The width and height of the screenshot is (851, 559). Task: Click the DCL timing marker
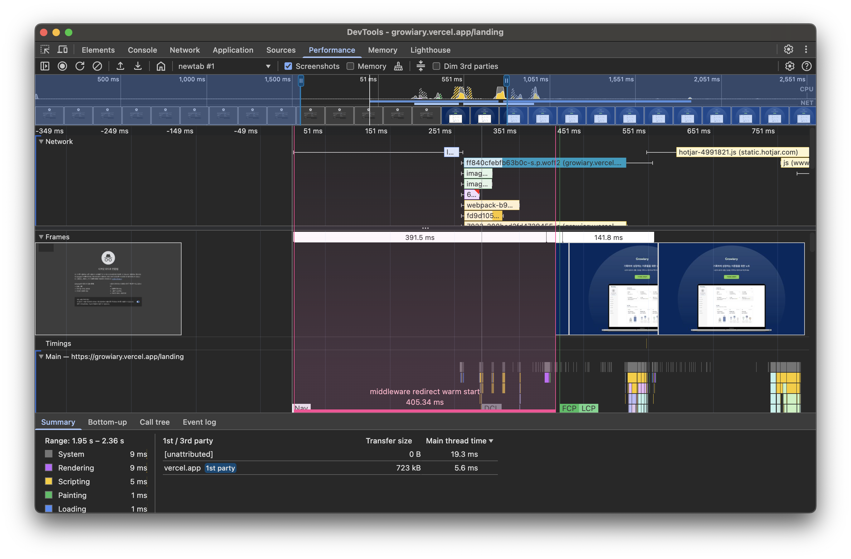tap(491, 408)
